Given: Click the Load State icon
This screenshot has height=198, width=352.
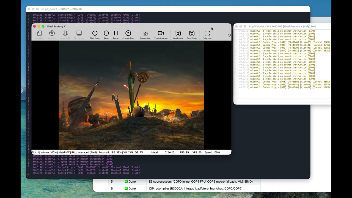Looking at the screenshot, I should tap(178, 35).
